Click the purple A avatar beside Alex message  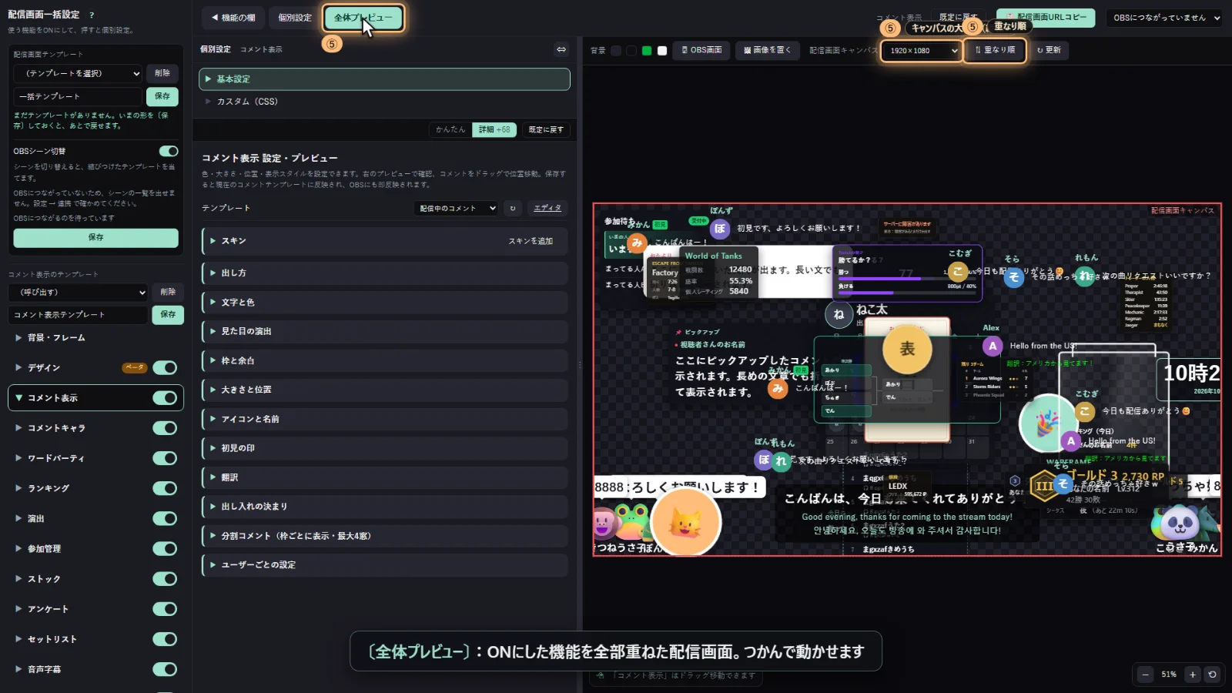tap(993, 346)
